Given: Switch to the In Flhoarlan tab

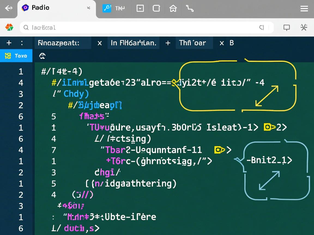Looking at the screenshot, I should (x=133, y=43).
